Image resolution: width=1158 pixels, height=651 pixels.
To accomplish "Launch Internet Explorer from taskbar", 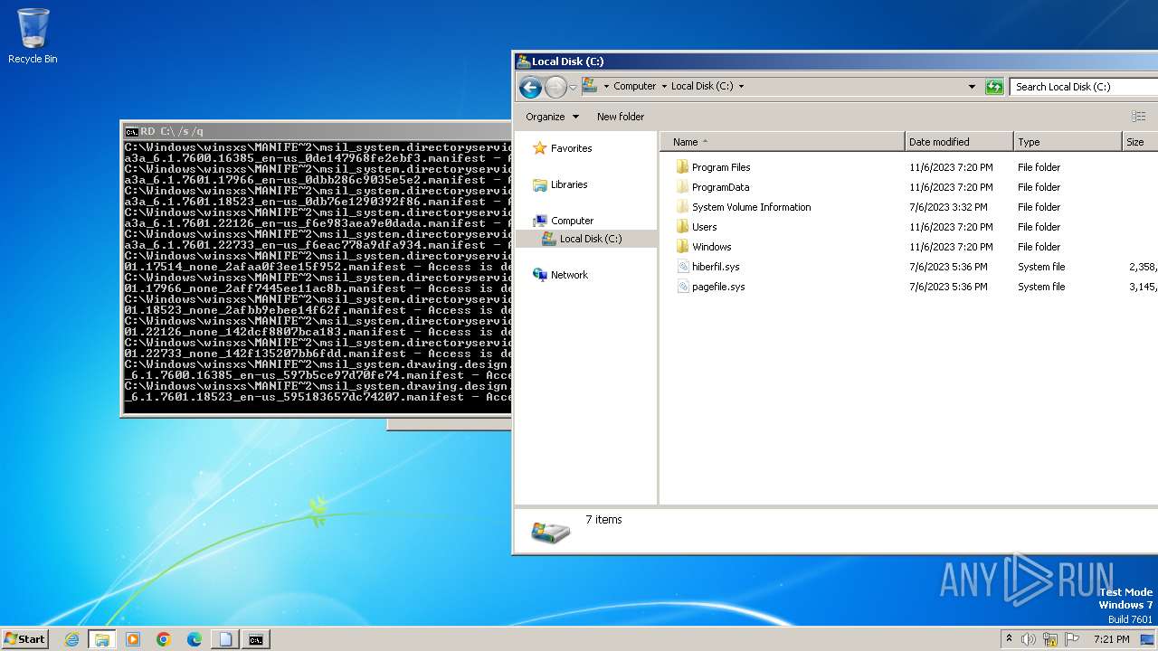I will pyautogui.click(x=71, y=639).
